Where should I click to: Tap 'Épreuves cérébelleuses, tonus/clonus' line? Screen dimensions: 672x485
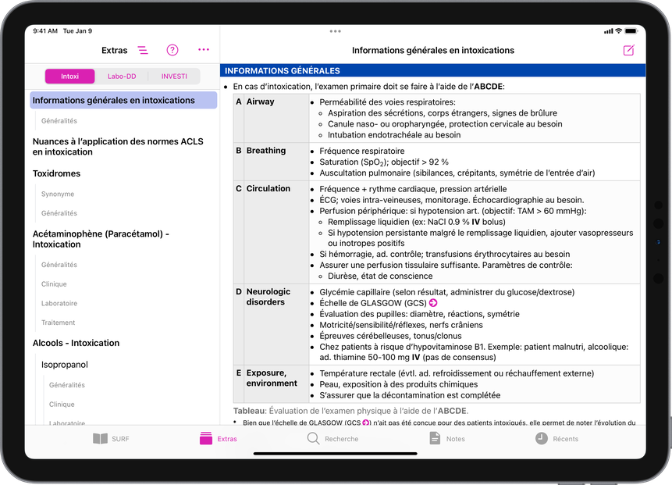(x=390, y=336)
